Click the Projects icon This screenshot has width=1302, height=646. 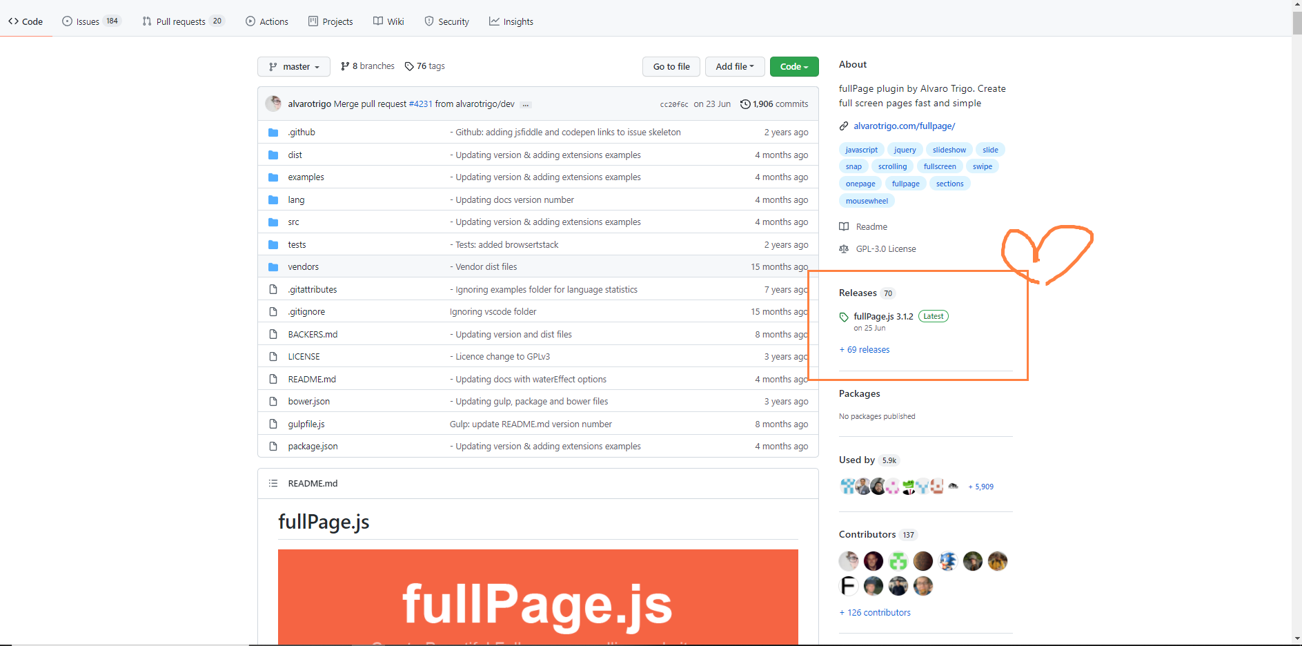tap(312, 21)
